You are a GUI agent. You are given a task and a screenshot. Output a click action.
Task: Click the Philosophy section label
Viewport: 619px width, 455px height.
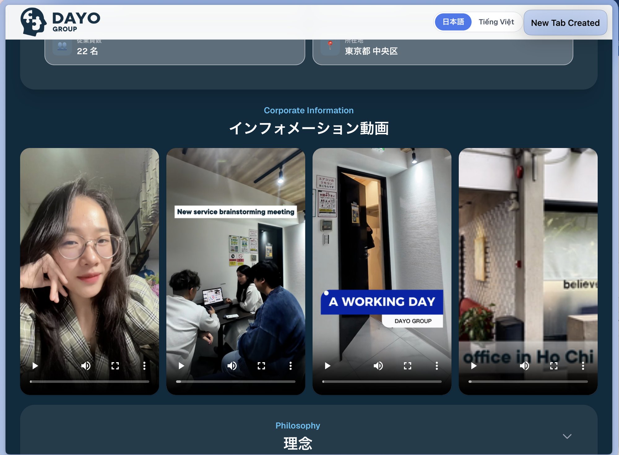pyautogui.click(x=298, y=425)
